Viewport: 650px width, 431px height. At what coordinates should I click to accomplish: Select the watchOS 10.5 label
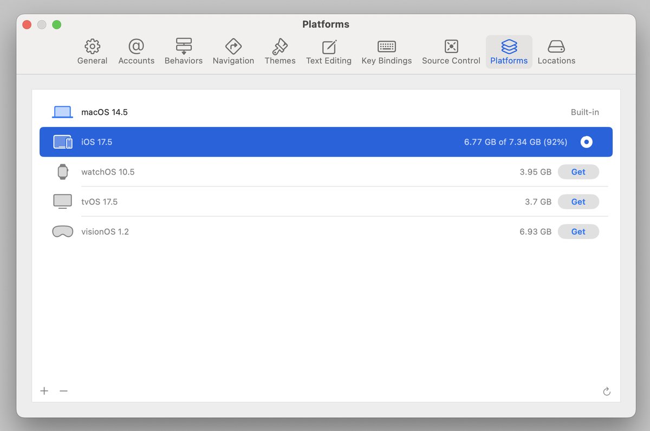(x=108, y=172)
